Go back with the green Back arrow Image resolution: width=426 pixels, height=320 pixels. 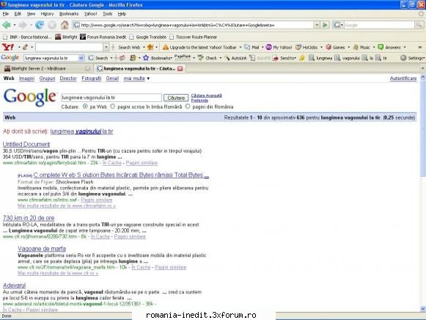tap(7, 25)
